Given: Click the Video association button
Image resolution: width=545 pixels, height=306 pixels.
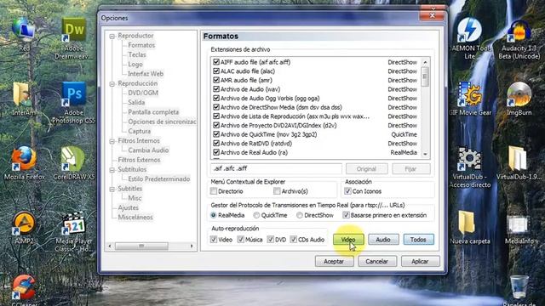Looking at the screenshot, I should (348, 240).
